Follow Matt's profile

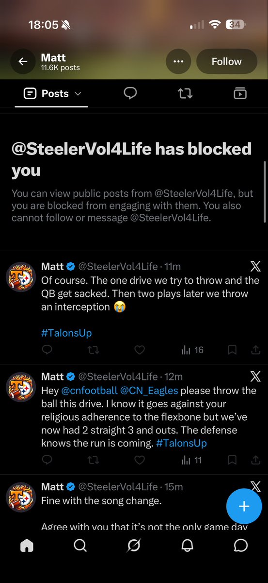226,62
